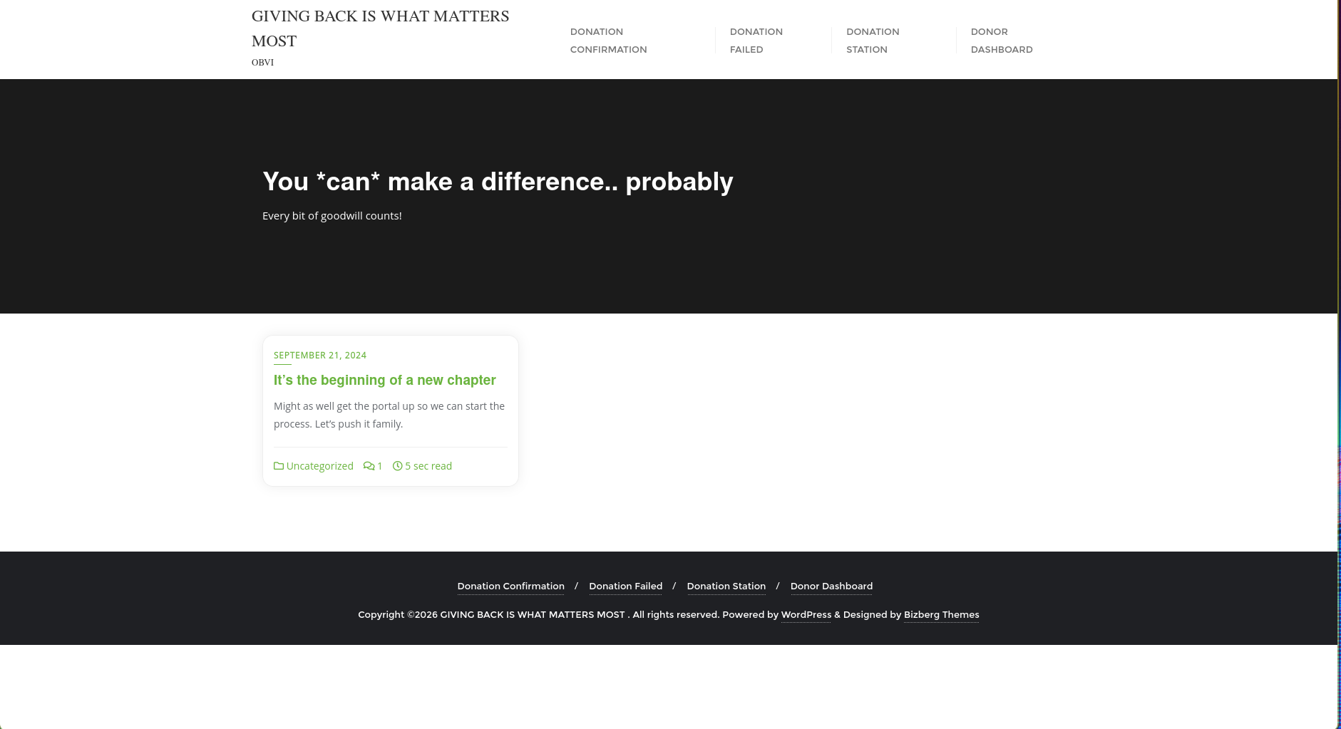Select the Uncategorized category link
Viewport: 1341px width, 729px height.
click(319, 465)
